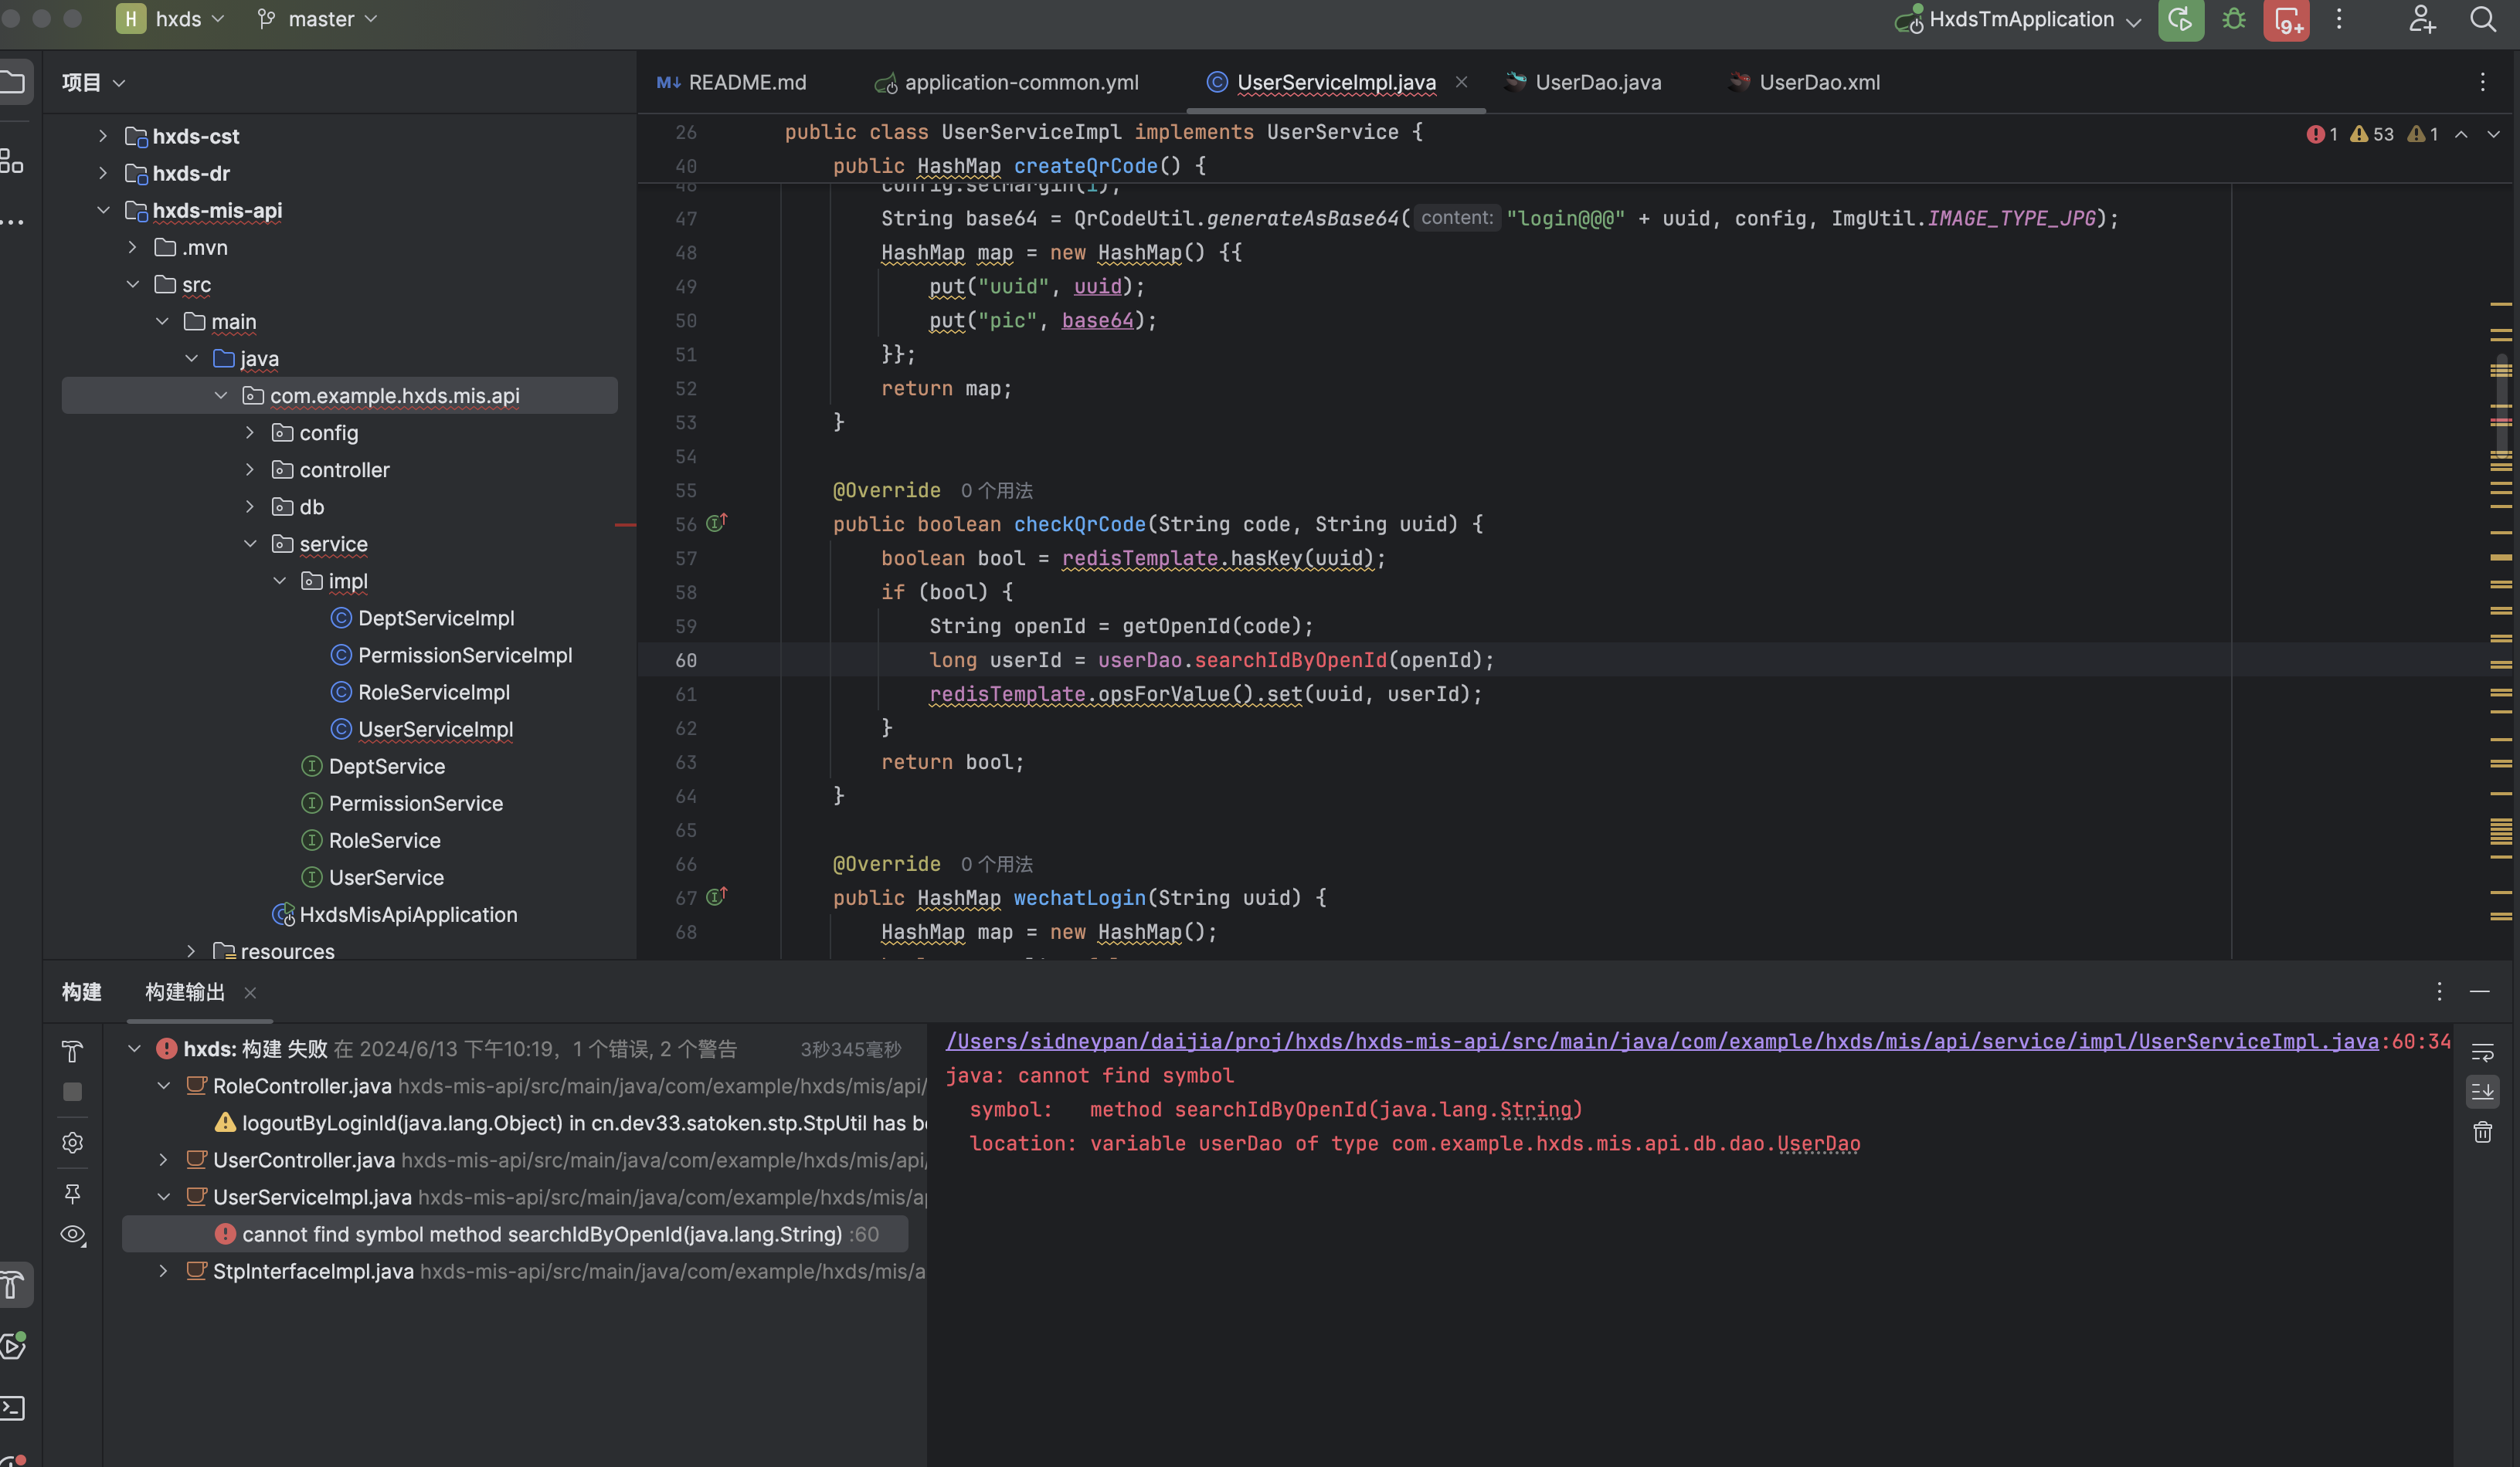Expand the hxds-cst module
Screen dimensions: 2520x1467
pyautogui.click(x=103, y=136)
